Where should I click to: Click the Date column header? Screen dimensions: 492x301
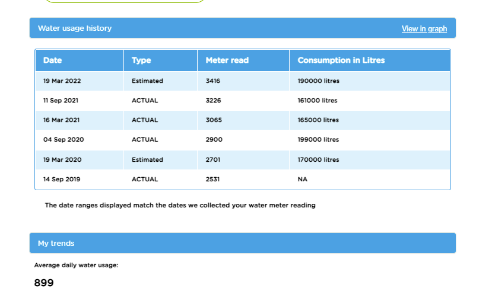[x=52, y=60]
